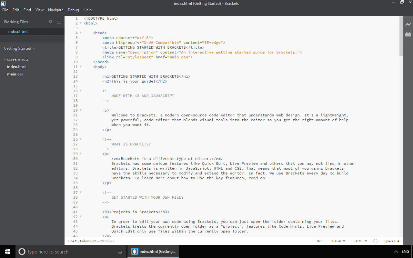Open the Edit menu
Screen dimensions: 413x258
(x=16, y=10)
